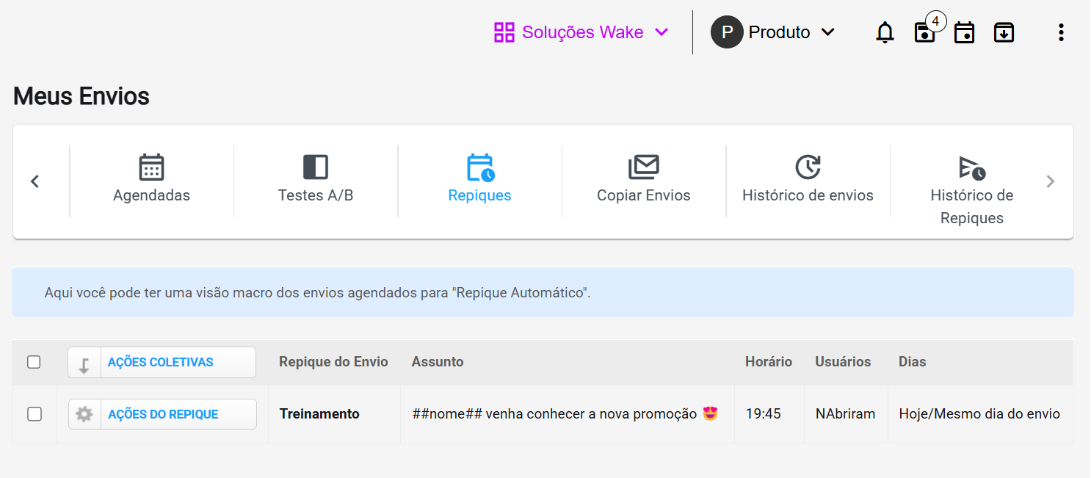The width and height of the screenshot is (1091, 478).
Task: Click the Meus Envios page heading
Action: tap(81, 96)
